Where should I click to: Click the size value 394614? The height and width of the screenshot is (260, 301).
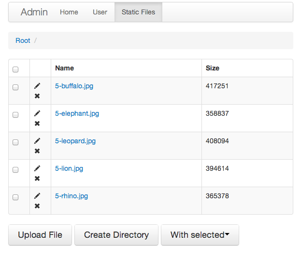click(217, 168)
